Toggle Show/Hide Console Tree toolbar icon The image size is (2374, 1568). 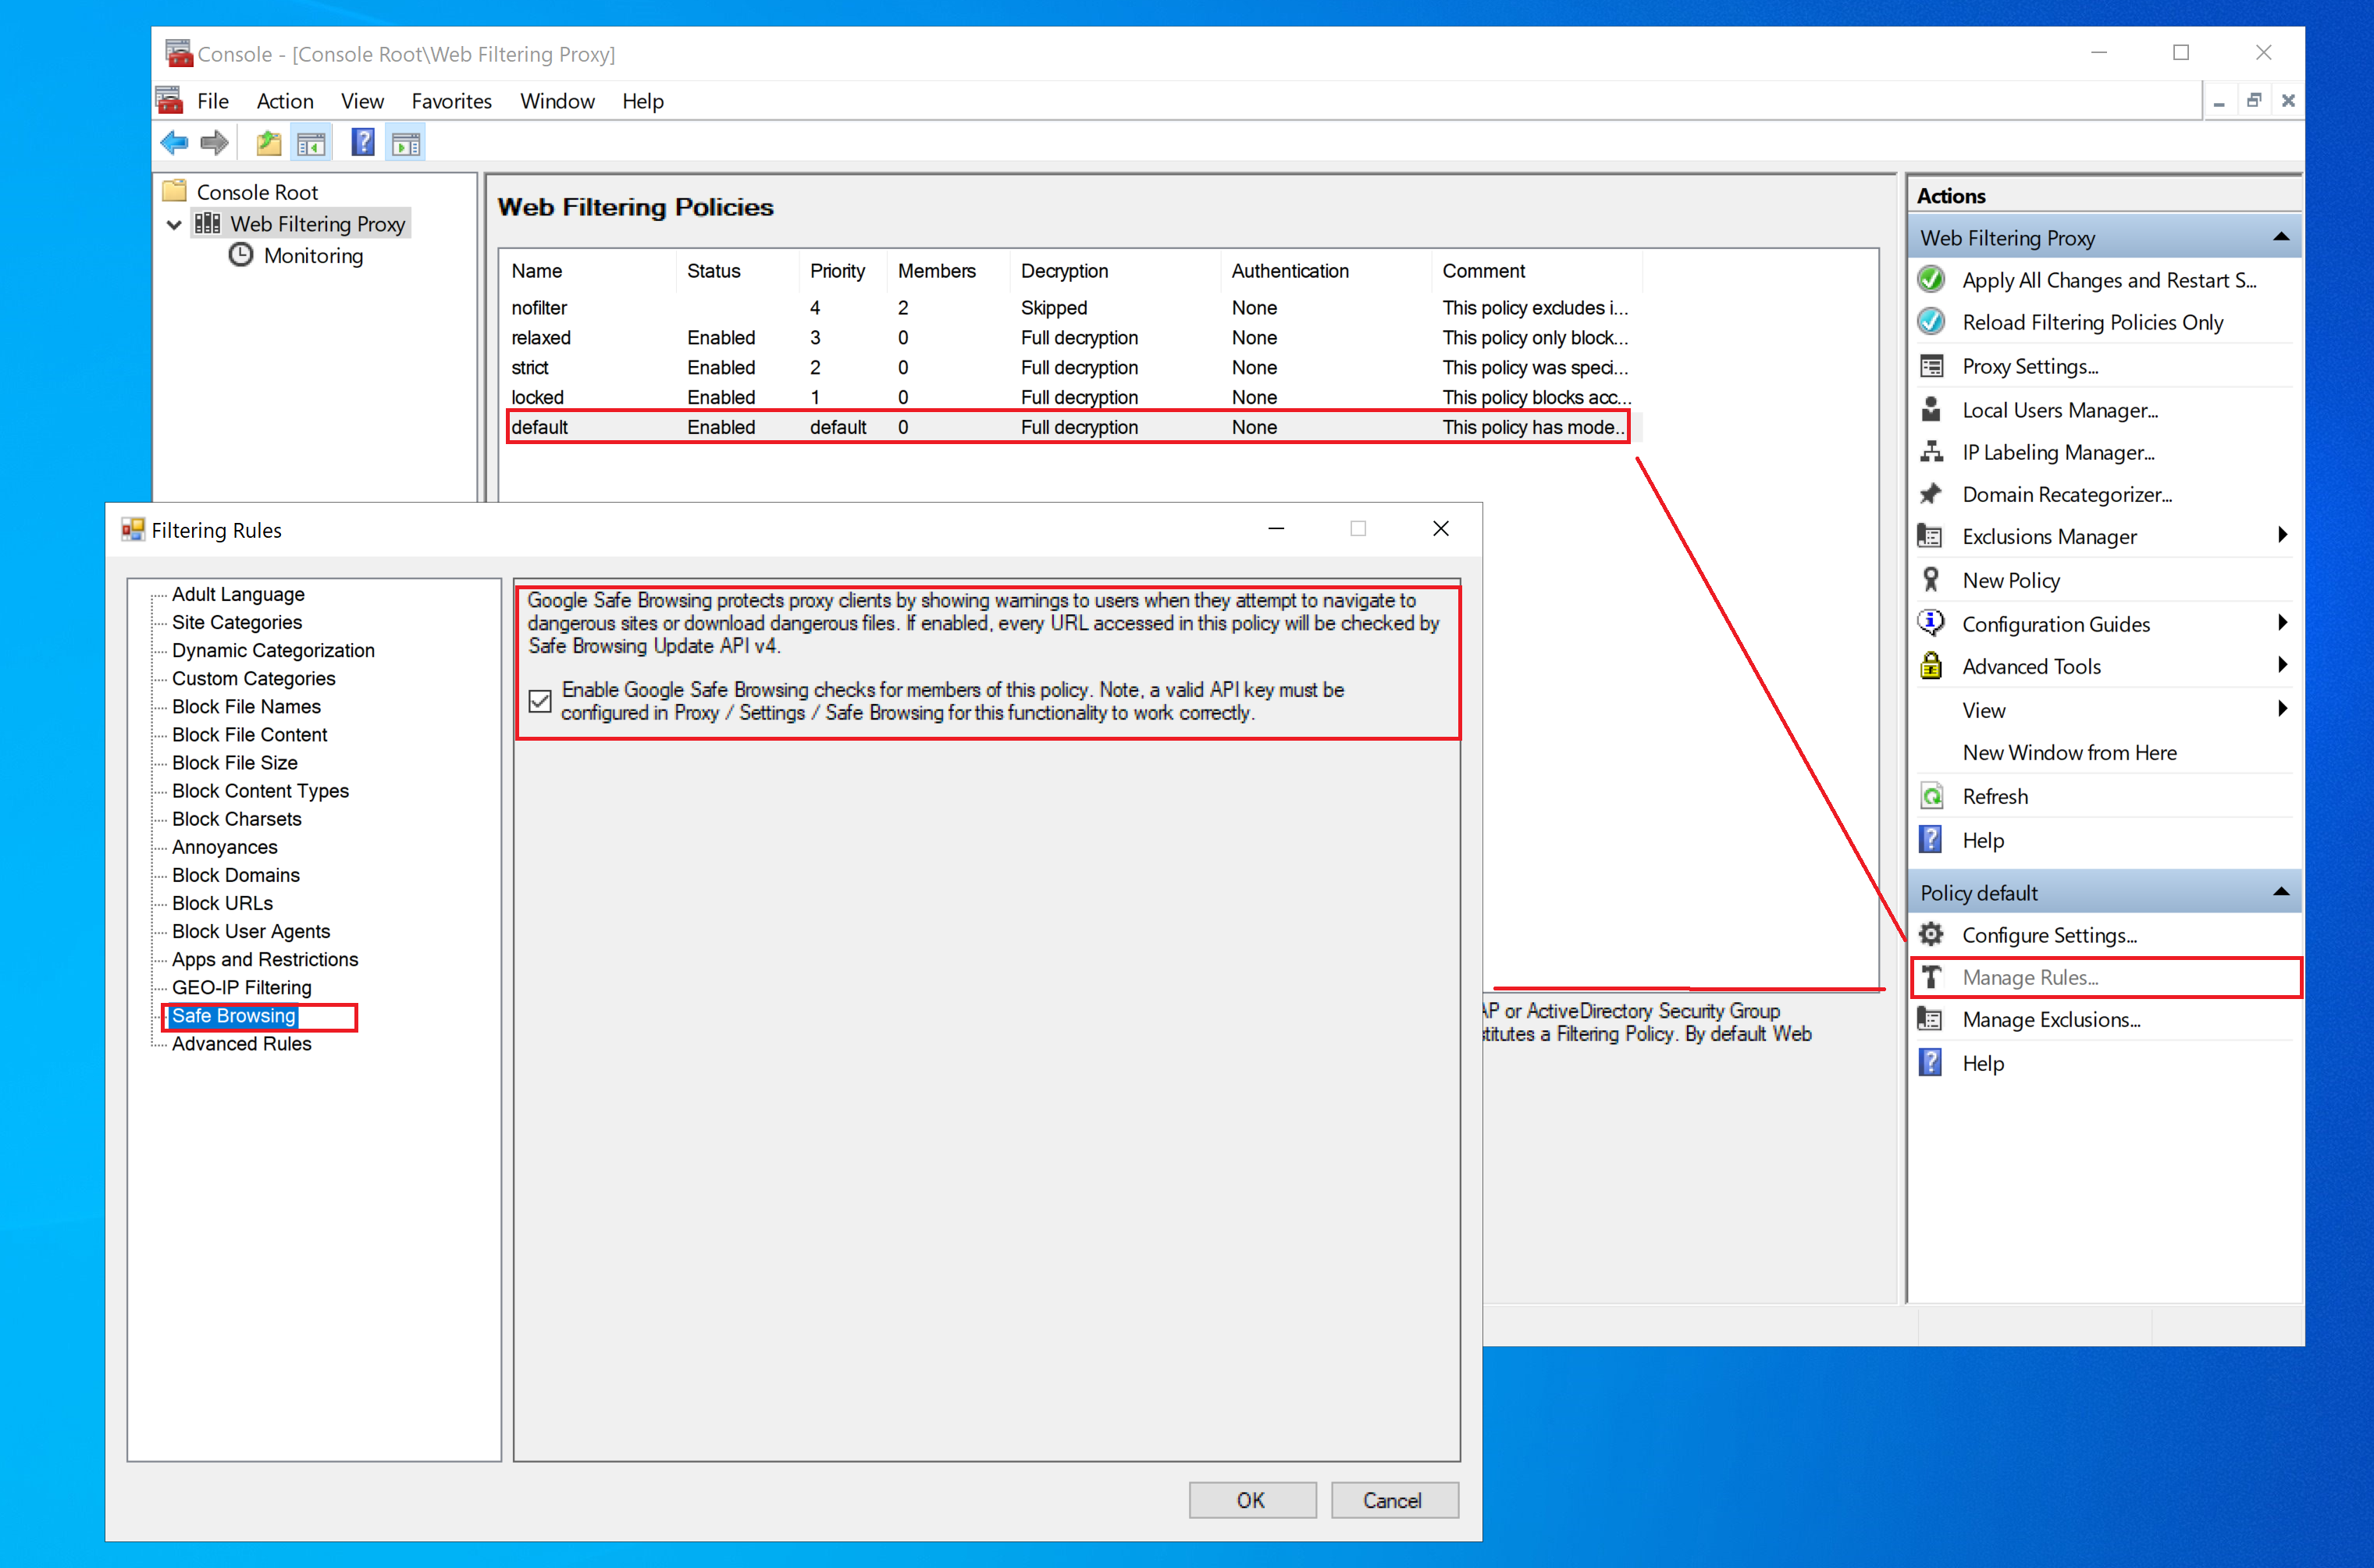[x=311, y=143]
